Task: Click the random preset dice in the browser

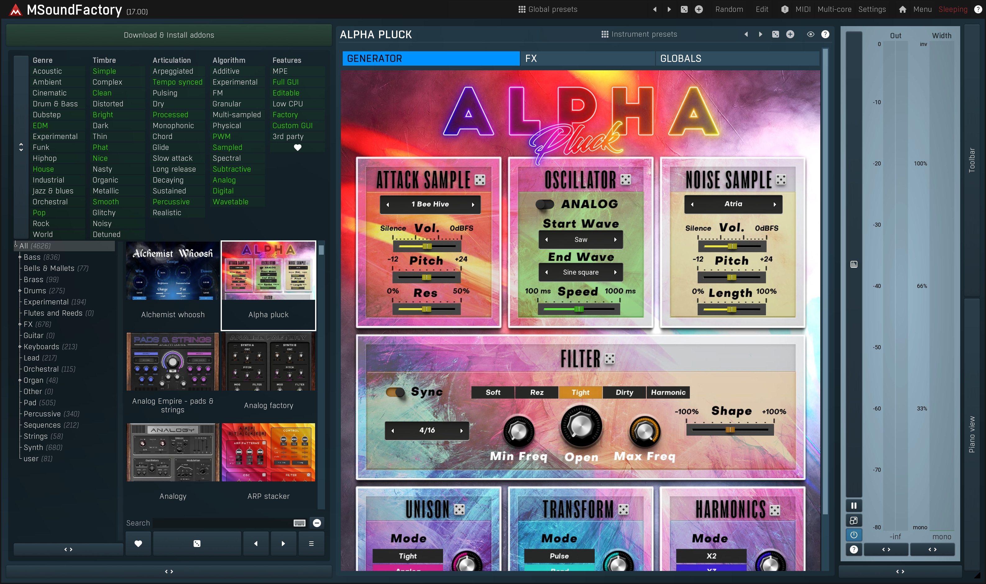Action: coord(197,544)
